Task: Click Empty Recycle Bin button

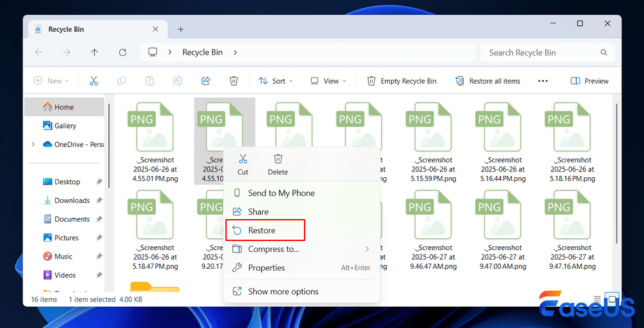Action: pos(402,81)
